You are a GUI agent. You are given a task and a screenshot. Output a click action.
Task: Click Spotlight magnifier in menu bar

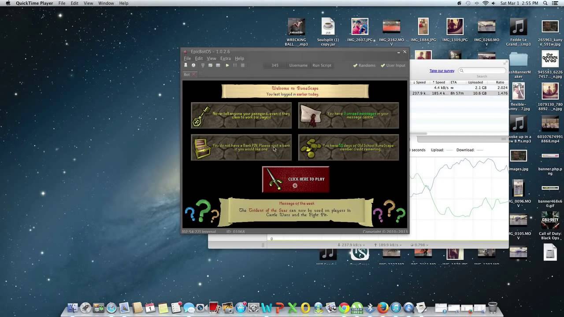pos(545,3)
